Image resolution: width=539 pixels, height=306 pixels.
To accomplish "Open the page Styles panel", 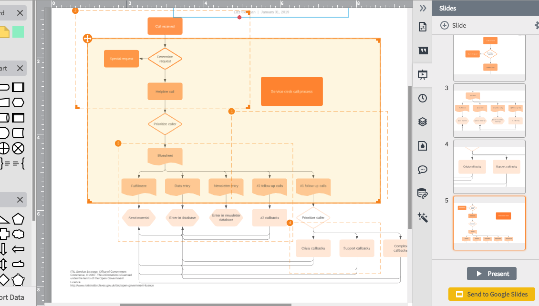I will point(422,145).
